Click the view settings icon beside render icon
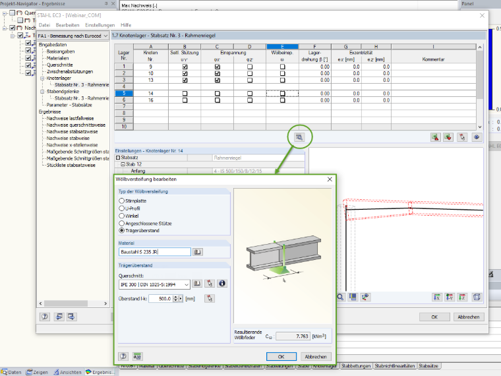The width and height of the screenshot is (501, 376). [365, 298]
